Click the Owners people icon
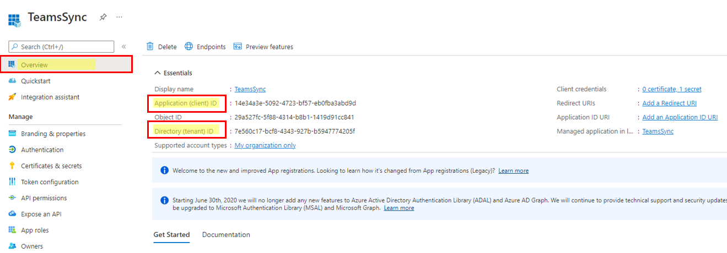Viewport: 727px width, 253px height. 12,246
